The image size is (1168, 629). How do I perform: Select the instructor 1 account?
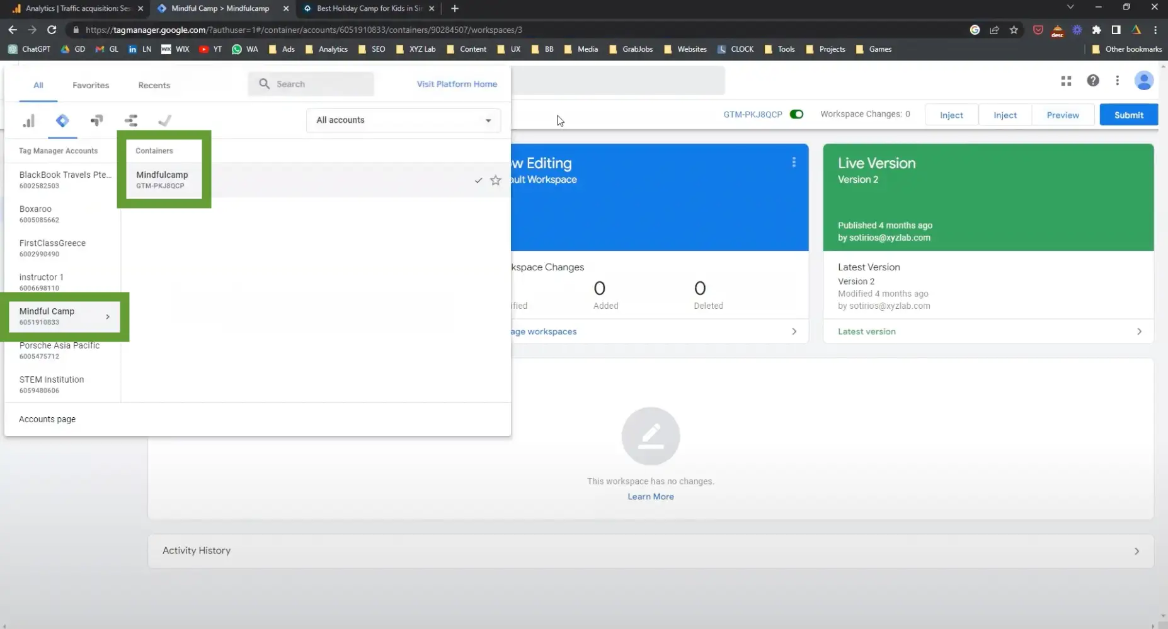41,282
